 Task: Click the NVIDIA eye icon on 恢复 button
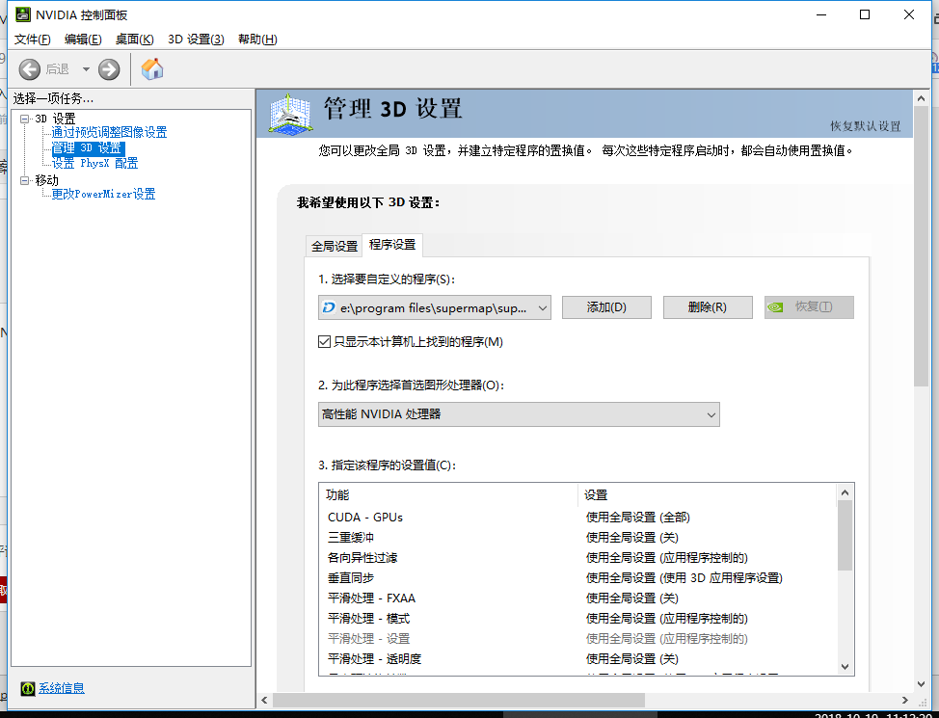tap(775, 307)
